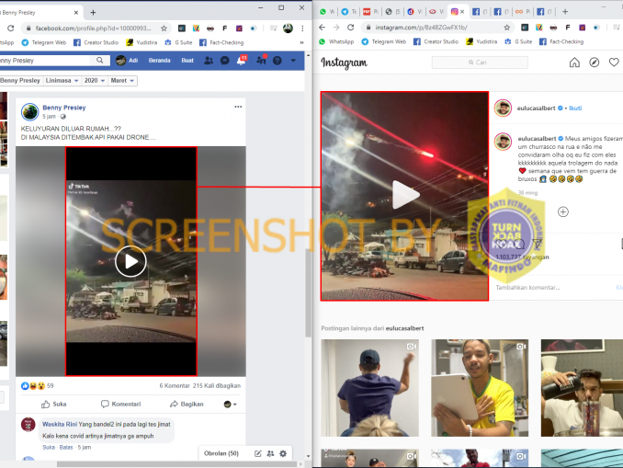Create group icon in chat bar

pos(270,453)
